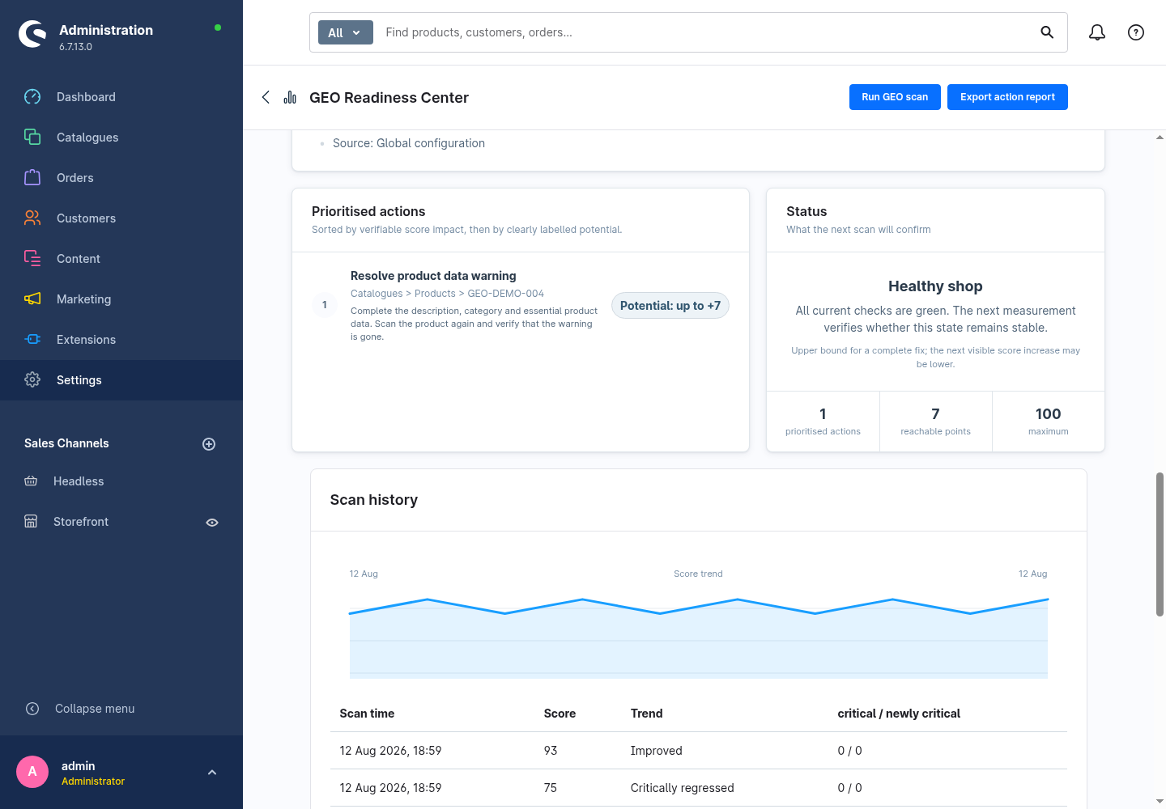Open the Headless sales channel
This screenshot has width=1166, height=809.
[x=79, y=481]
